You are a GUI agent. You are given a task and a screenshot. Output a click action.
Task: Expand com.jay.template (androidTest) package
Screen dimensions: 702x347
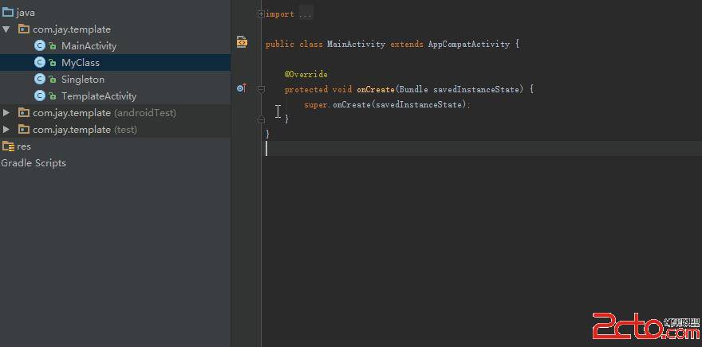[x=6, y=112]
